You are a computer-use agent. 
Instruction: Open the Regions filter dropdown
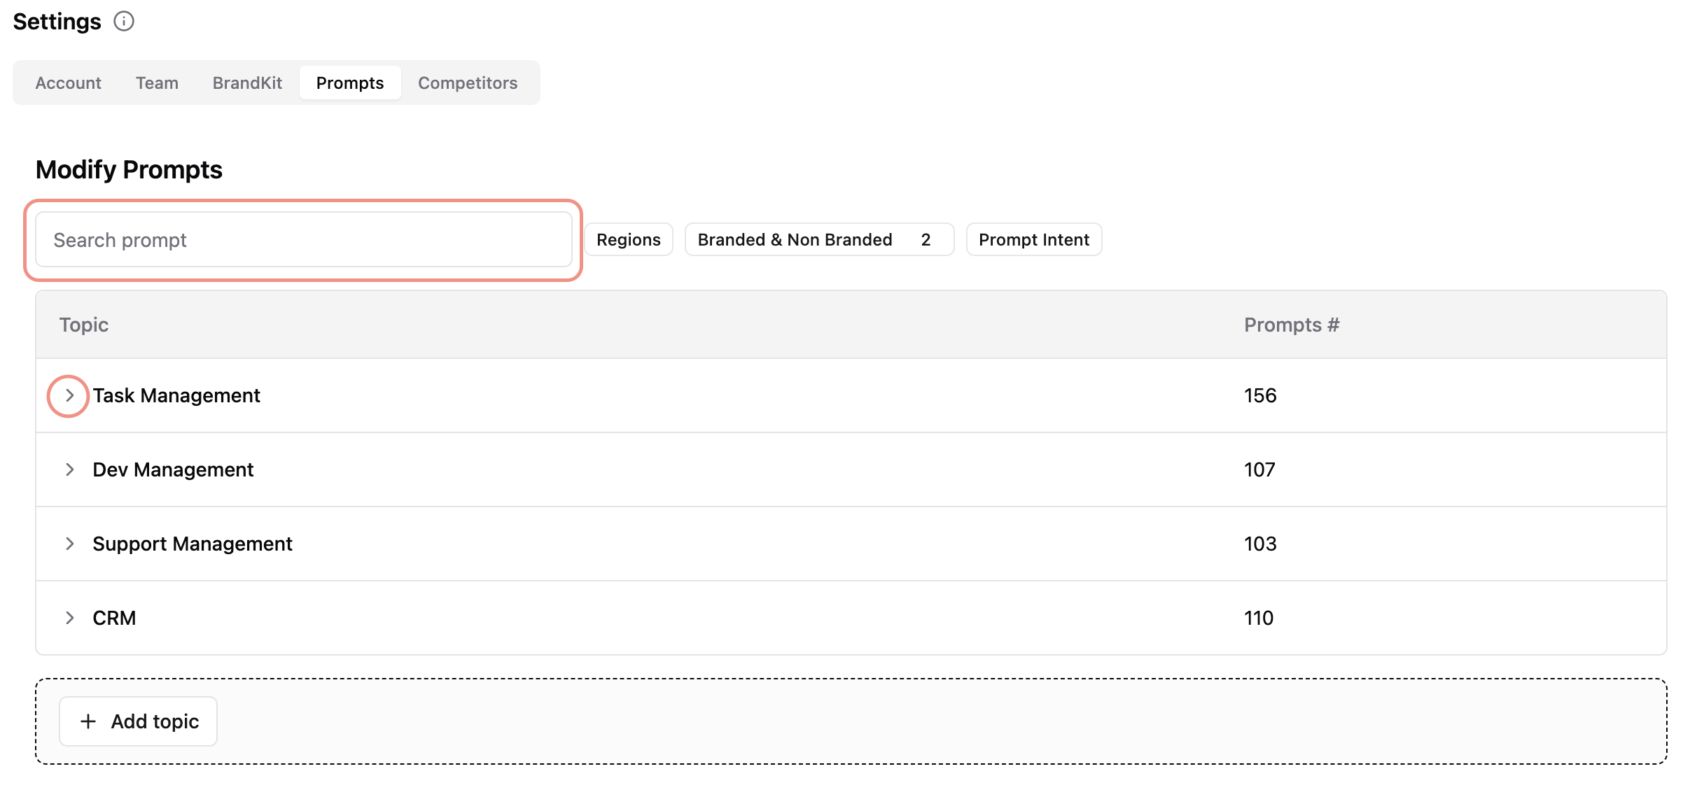pyautogui.click(x=628, y=240)
